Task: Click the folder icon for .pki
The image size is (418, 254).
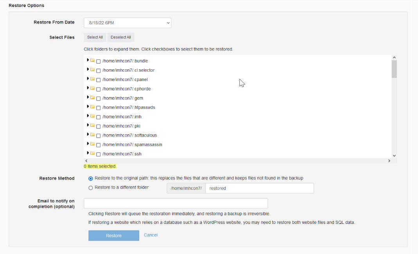Action: click(x=93, y=125)
